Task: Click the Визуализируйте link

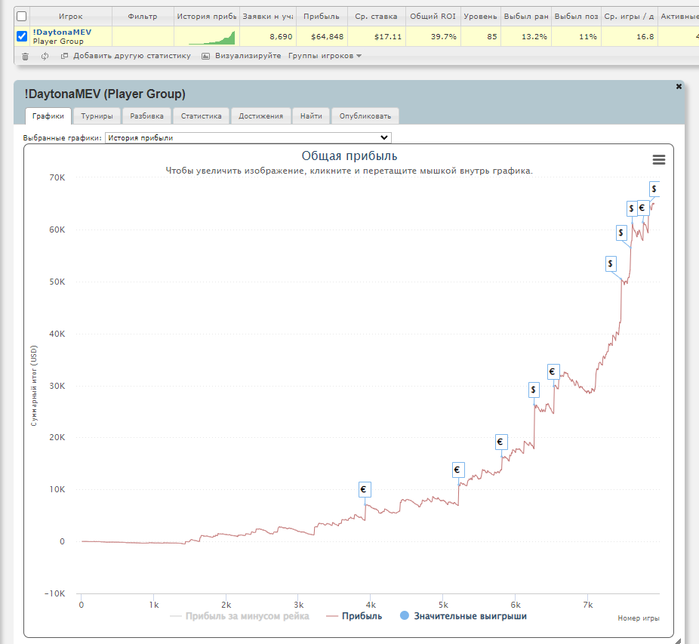Action: point(248,56)
